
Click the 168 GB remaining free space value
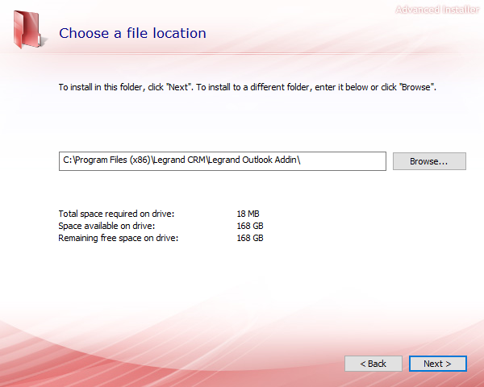pyautogui.click(x=249, y=238)
